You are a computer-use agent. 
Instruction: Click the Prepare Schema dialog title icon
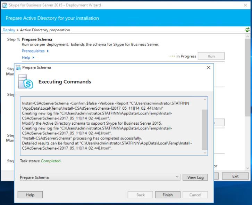pyautogui.click(x=18, y=68)
